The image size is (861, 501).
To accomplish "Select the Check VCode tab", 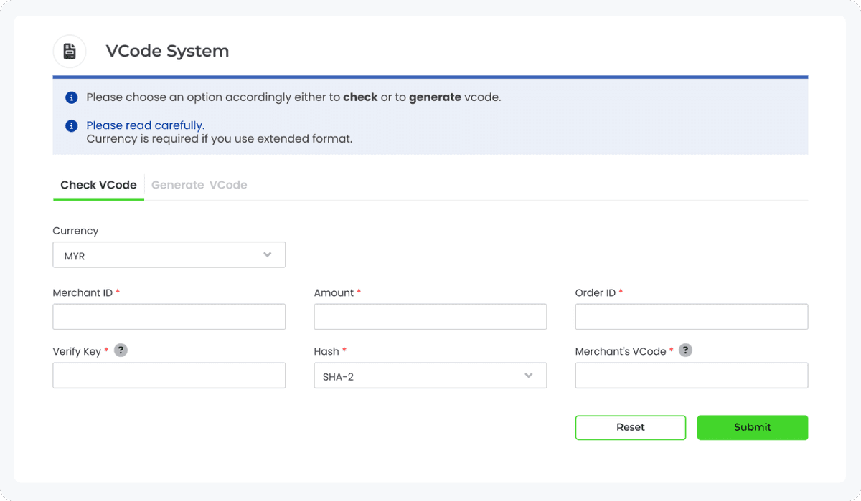I will (x=98, y=184).
